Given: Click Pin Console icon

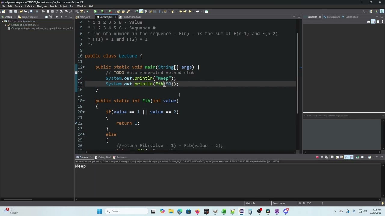Looking at the screenshot, I should click(x=357, y=157).
